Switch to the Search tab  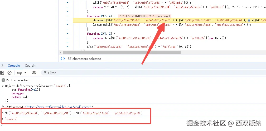30,66
